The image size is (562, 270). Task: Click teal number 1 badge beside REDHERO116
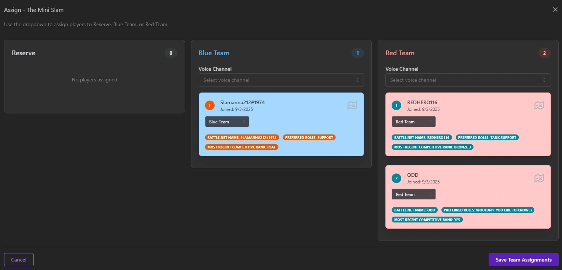[x=396, y=106]
